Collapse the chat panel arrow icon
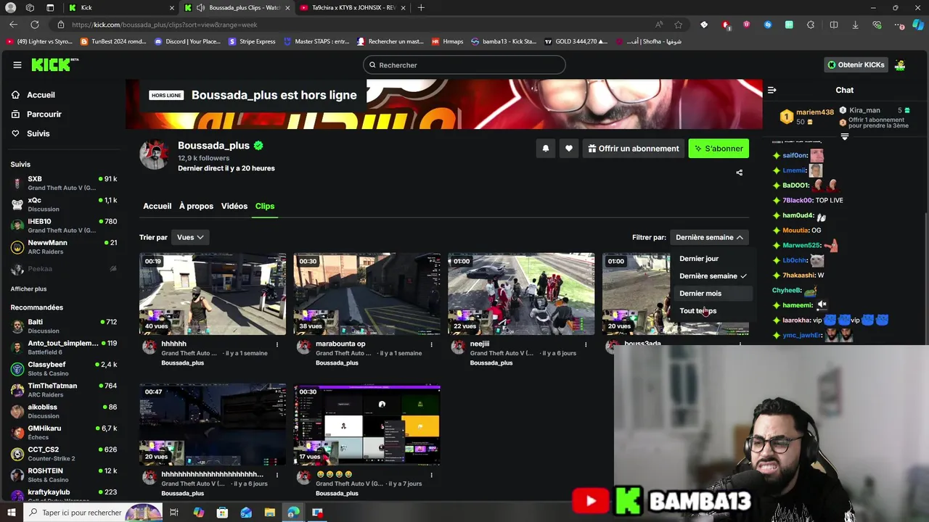The width and height of the screenshot is (929, 522). click(x=772, y=90)
